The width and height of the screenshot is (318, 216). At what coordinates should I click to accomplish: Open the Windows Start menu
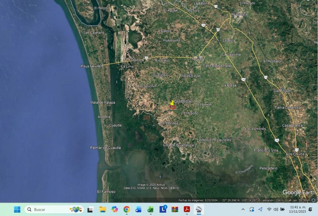pyautogui.click(x=17, y=209)
